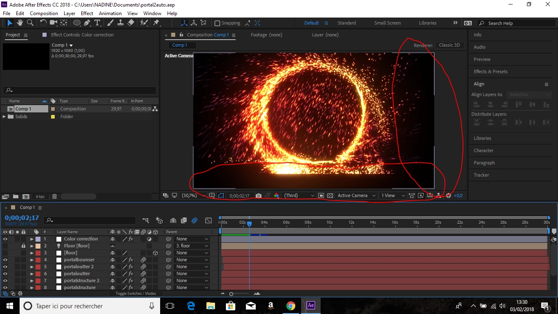Select the Pen tool
Screen dimensions: 558x314
click(x=87, y=23)
